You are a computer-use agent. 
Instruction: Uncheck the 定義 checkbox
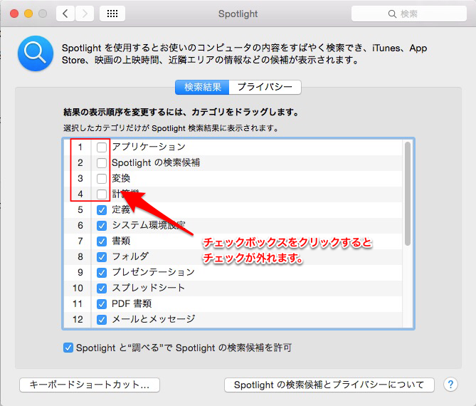point(102,210)
